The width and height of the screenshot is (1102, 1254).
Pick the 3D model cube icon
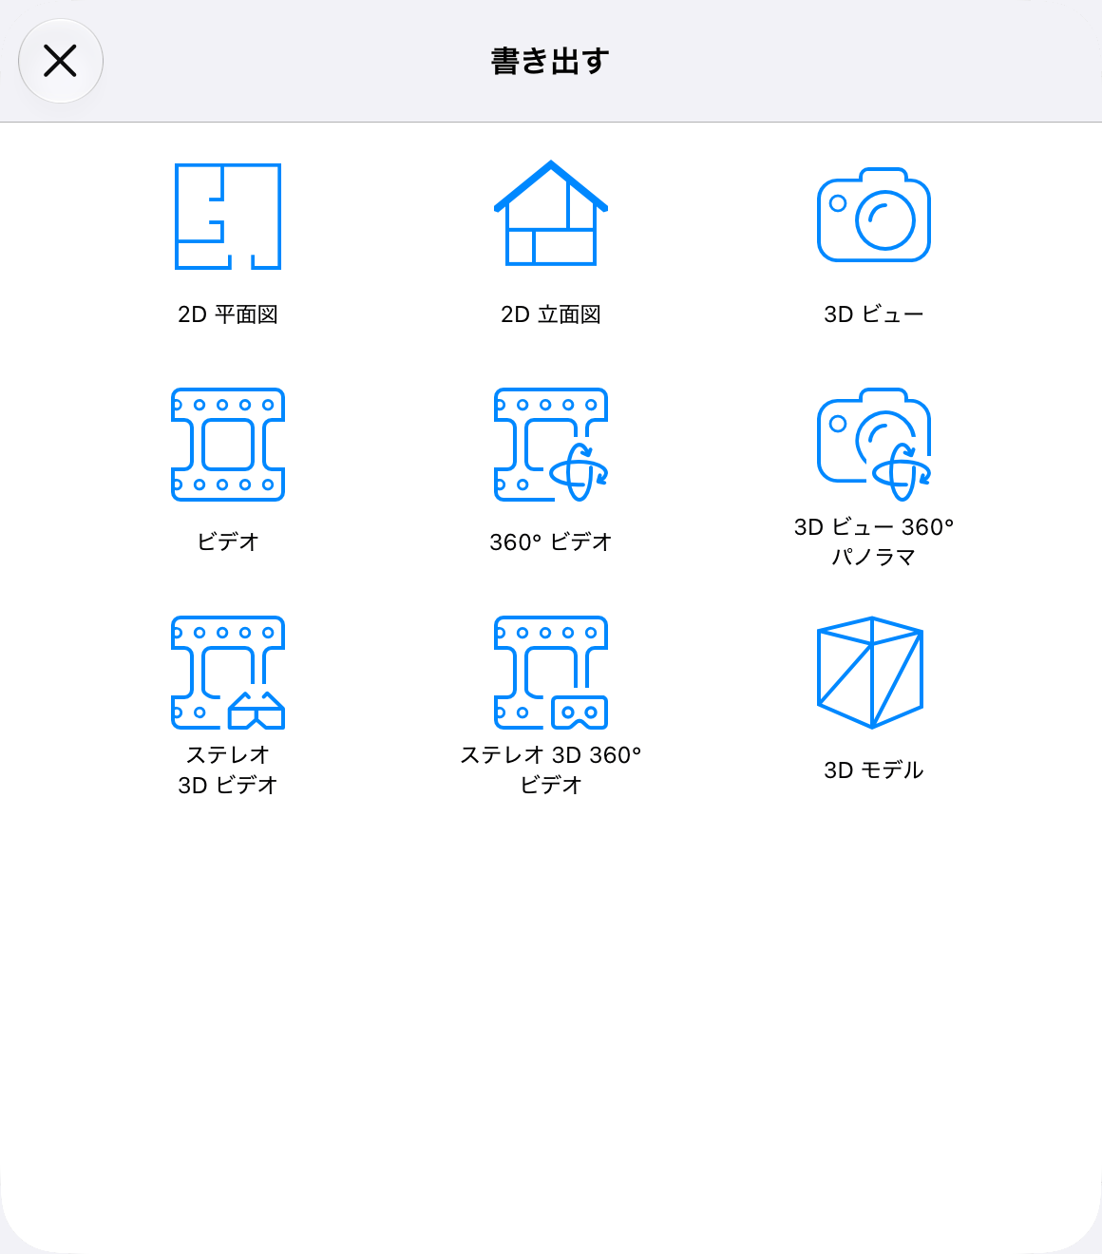coord(871,673)
